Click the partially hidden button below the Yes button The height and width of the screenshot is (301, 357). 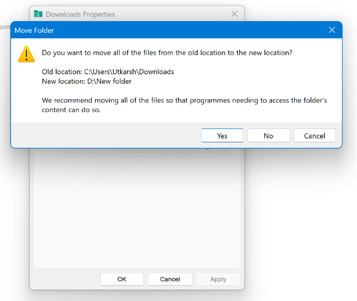tap(201, 150)
